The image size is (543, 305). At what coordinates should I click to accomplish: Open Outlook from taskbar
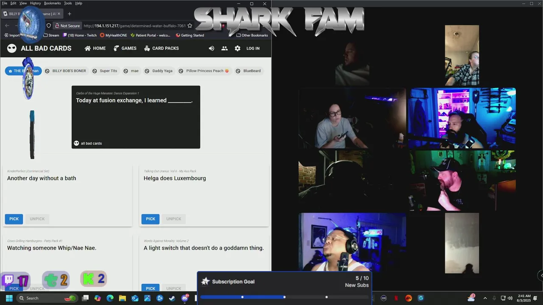click(135, 298)
